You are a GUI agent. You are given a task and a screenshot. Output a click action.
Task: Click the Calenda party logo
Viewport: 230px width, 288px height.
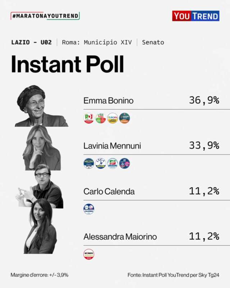pos(89,209)
